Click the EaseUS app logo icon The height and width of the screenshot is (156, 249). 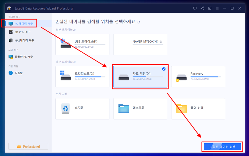(x=9, y=9)
